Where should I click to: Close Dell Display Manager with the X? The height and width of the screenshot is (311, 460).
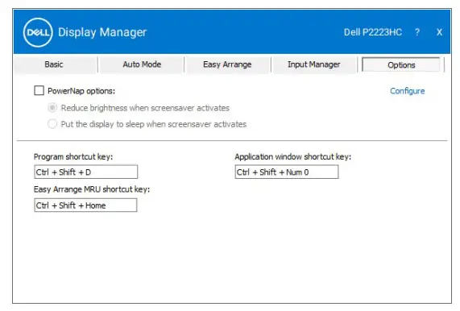pyautogui.click(x=439, y=32)
